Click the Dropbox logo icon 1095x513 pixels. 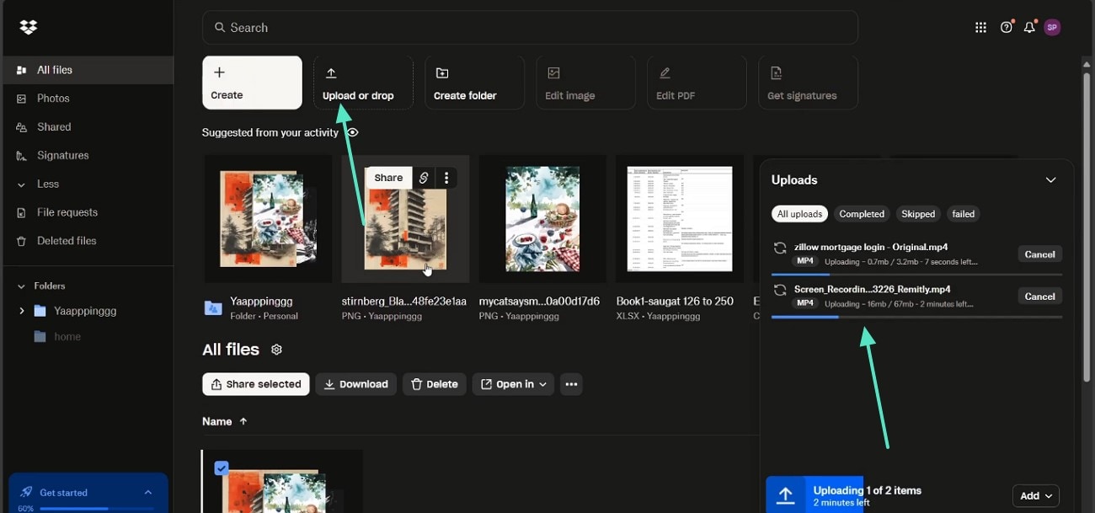(x=29, y=28)
